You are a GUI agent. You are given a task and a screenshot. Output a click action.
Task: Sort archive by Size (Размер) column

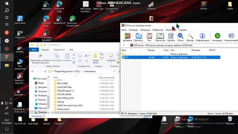pyautogui.click(x=151, y=50)
